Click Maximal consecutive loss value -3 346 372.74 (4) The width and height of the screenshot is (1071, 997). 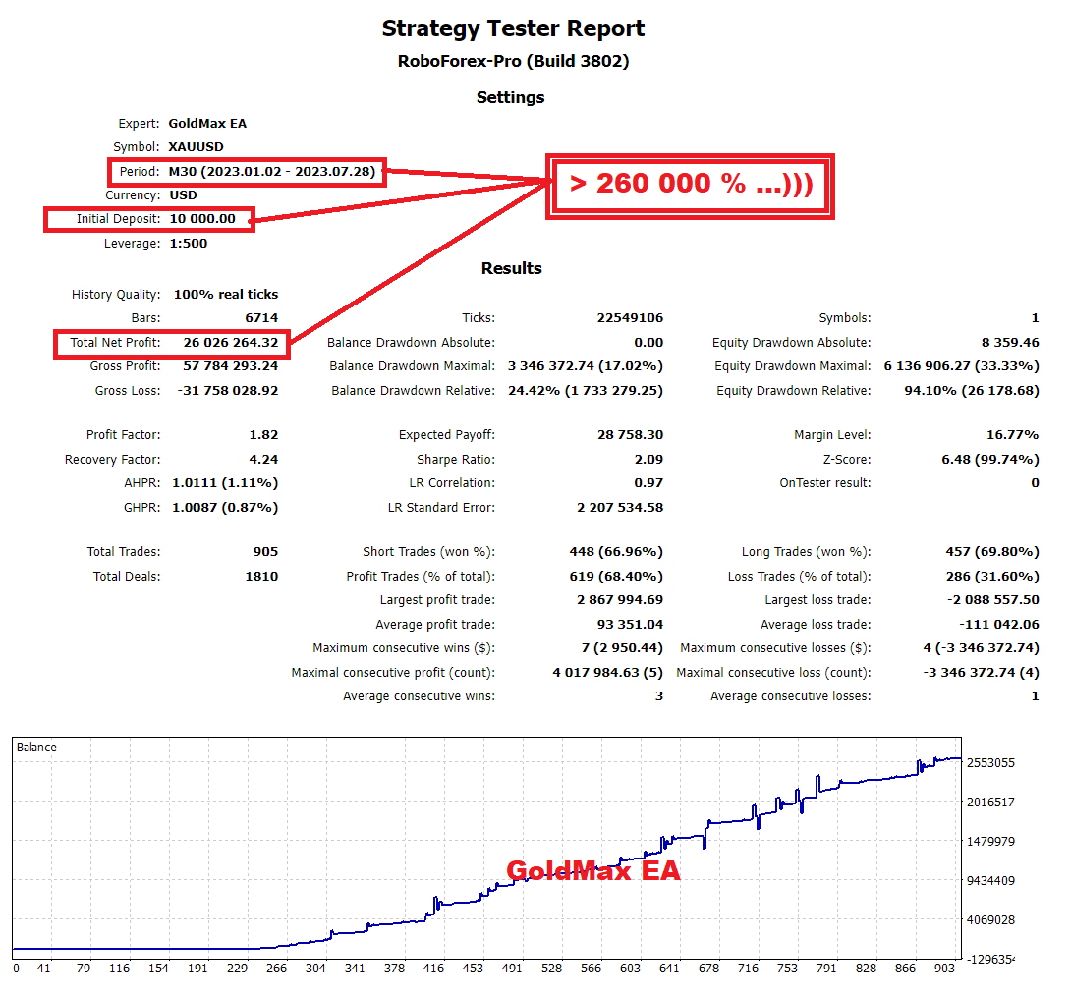click(982, 673)
